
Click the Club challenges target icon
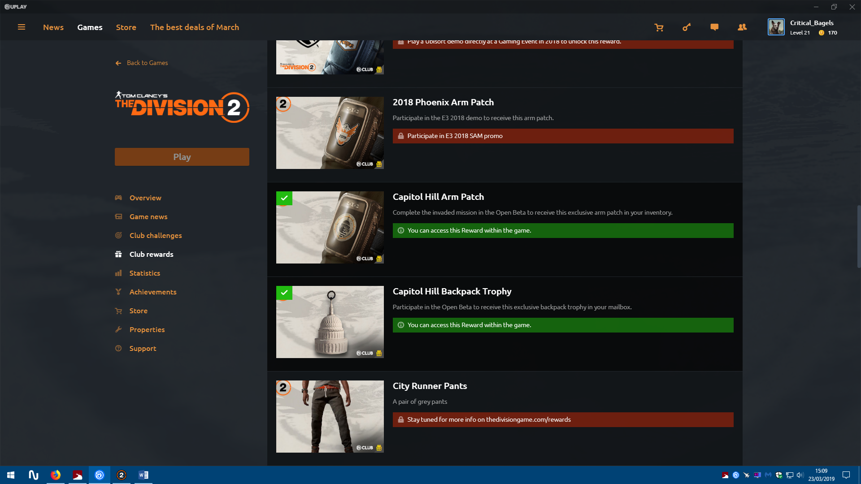click(x=118, y=235)
